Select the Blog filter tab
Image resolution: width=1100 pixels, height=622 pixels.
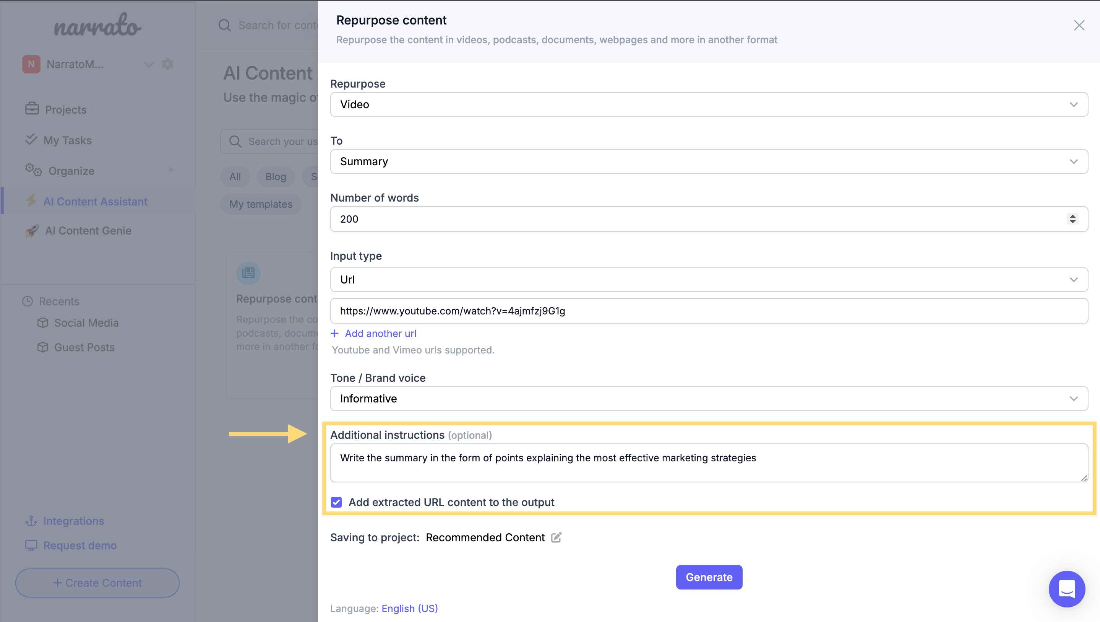(x=276, y=177)
